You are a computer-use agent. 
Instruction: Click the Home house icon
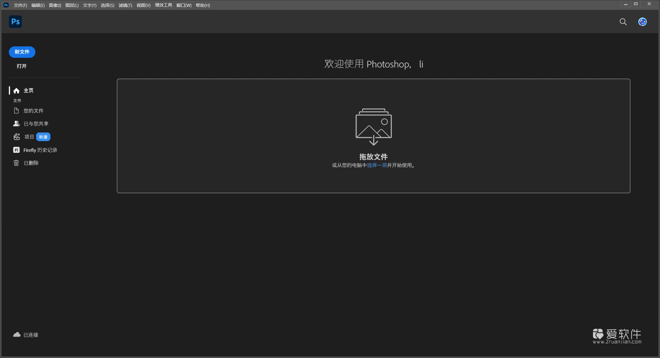[16, 91]
